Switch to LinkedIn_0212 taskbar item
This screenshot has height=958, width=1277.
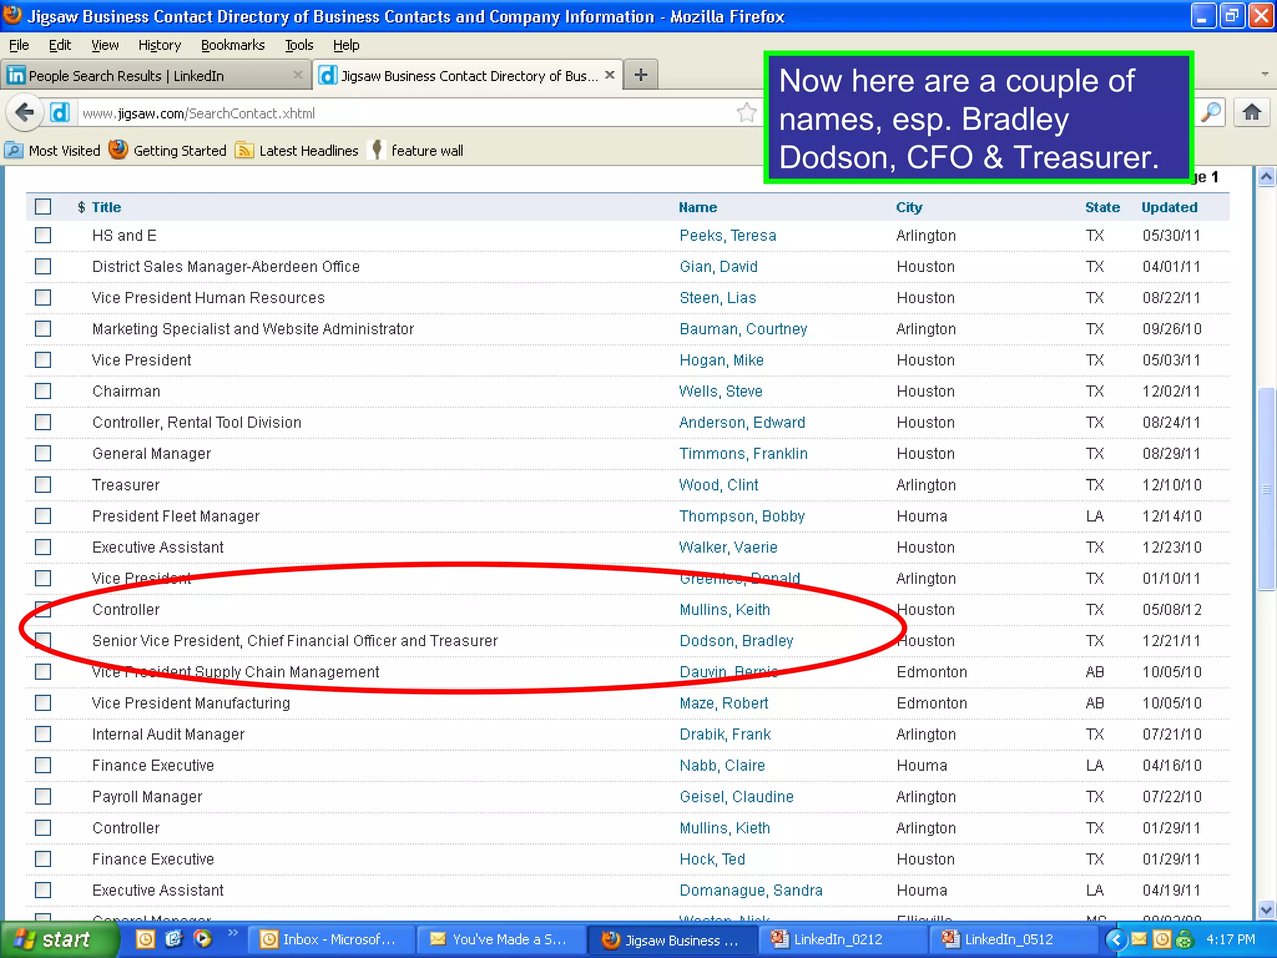pos(842,939)
